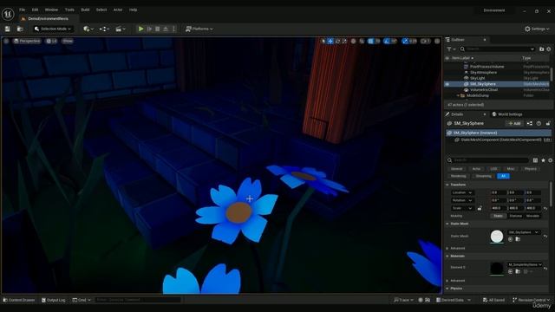Open the Perspective view dropdown
555x312 pixels.
(x=27, y=41)
